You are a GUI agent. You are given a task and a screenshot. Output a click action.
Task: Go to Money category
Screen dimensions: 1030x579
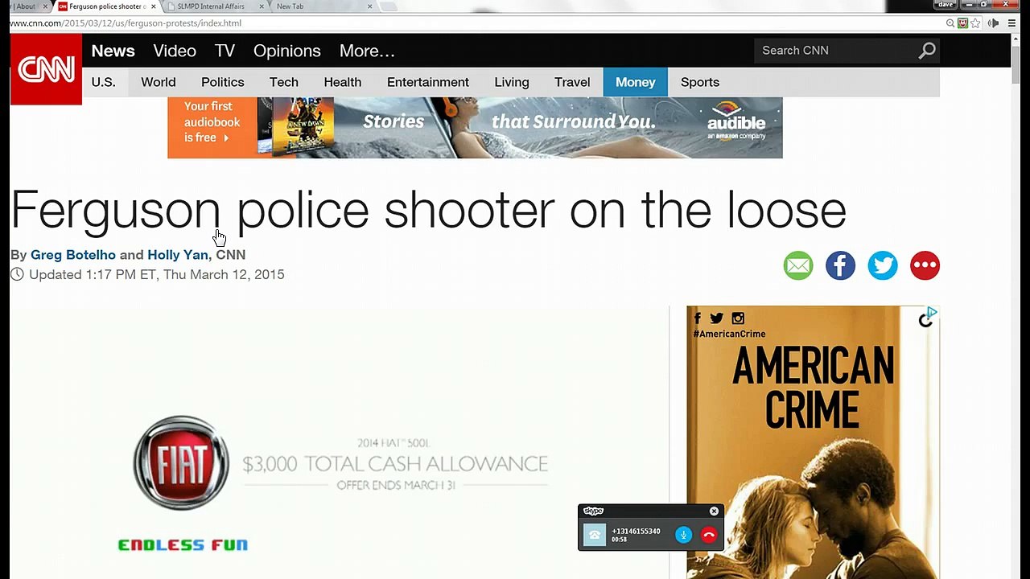click(636, 82)
